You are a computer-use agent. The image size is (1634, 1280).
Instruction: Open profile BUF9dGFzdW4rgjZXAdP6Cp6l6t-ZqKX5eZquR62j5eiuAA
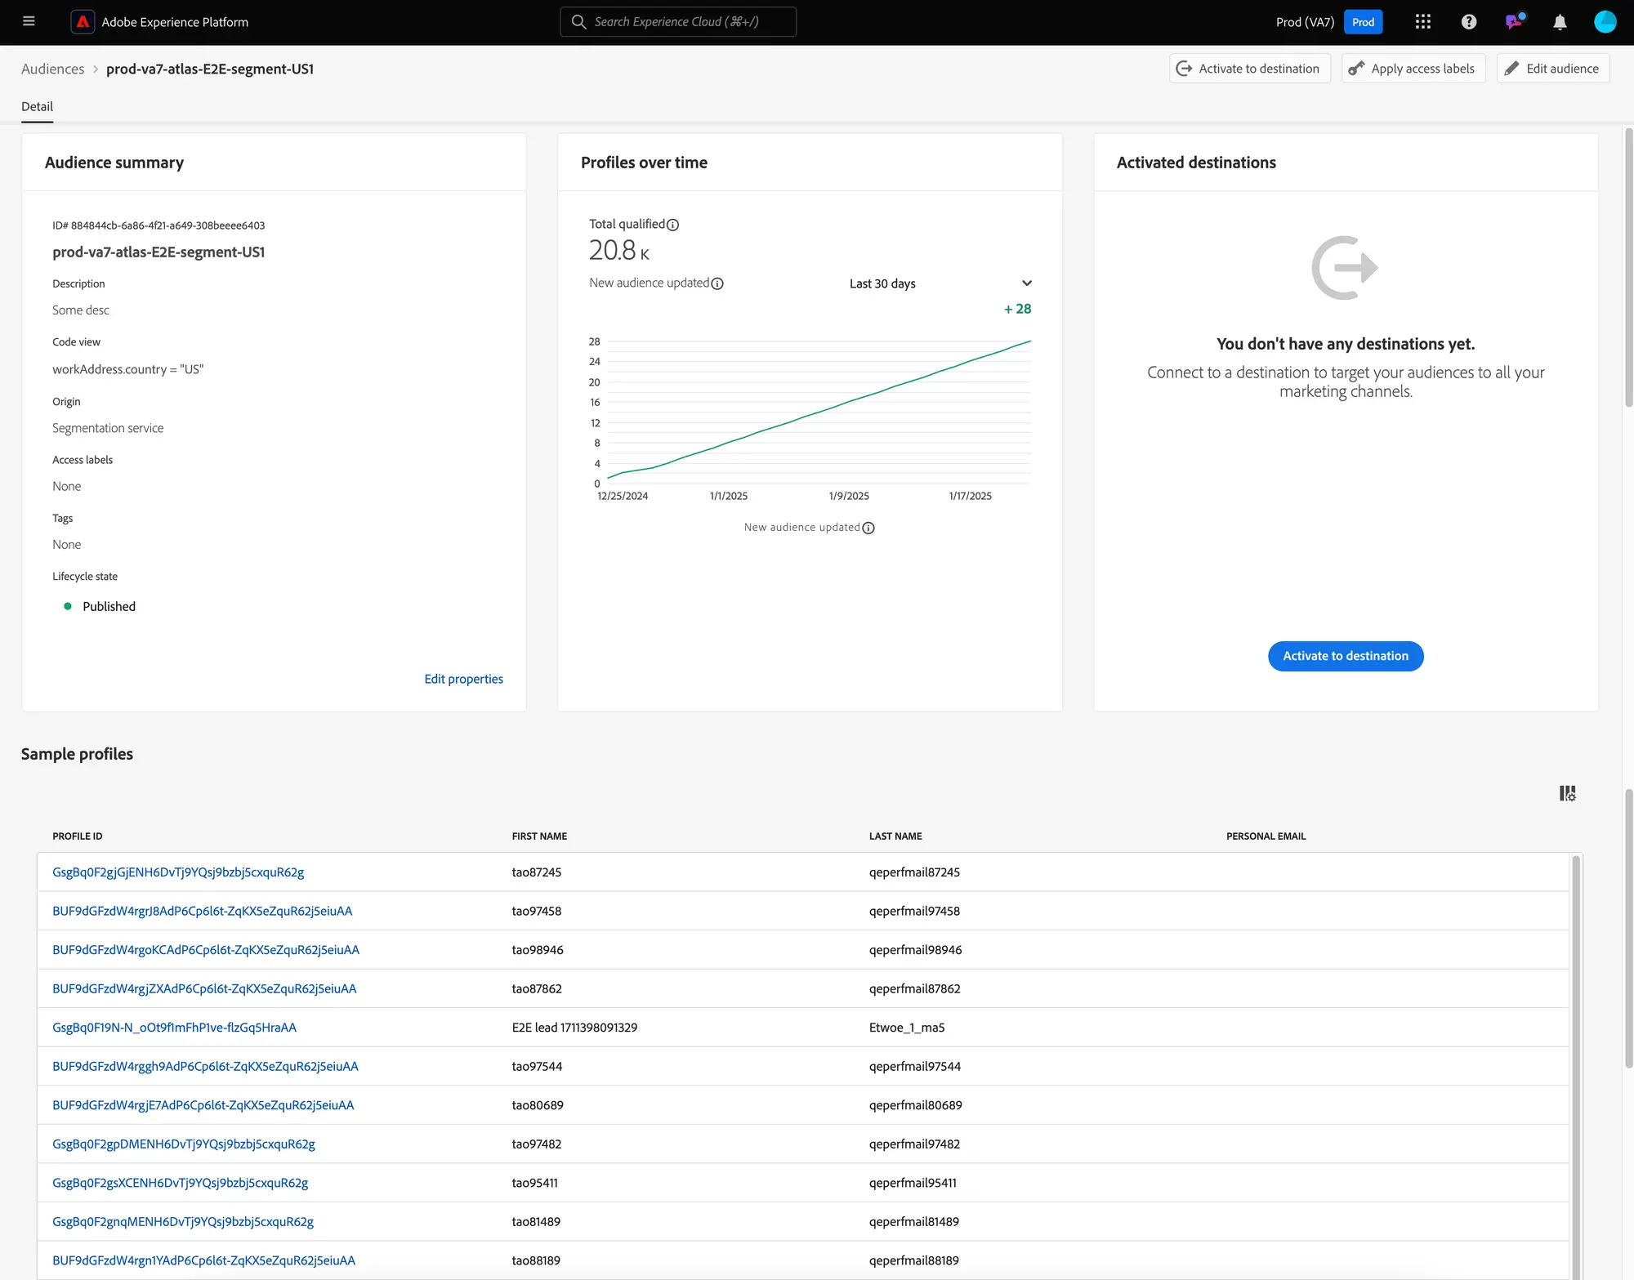(x=204, y=988)
